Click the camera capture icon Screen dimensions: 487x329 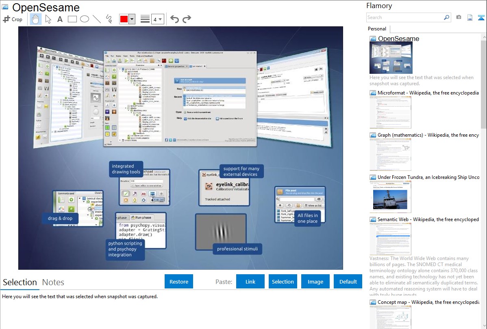(x=459, y=17)
